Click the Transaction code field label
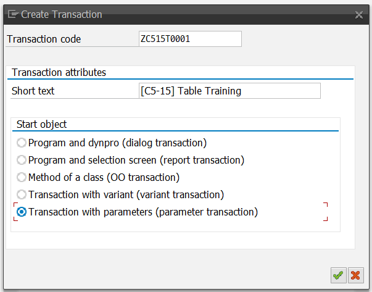 click(44, 39)
